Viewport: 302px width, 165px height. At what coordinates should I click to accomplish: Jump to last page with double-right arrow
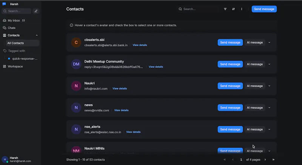[273, 160]
